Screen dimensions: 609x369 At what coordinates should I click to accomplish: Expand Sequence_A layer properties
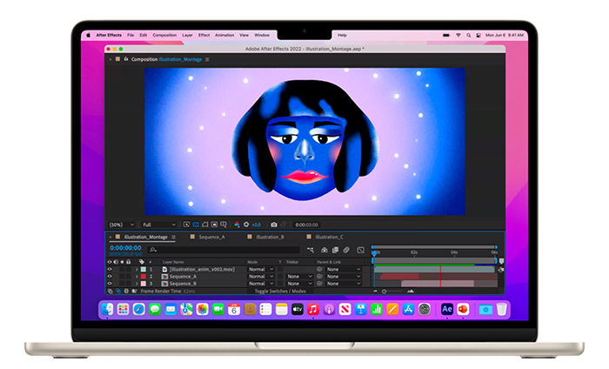tap(137, 277)
